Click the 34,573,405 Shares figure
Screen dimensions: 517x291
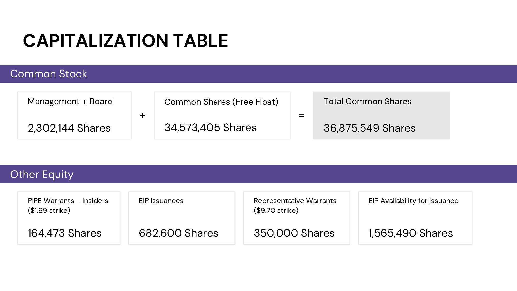tap(210, 128)
